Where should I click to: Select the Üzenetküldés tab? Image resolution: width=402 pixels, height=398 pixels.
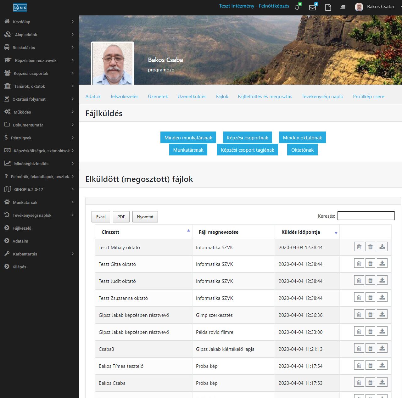click(192, 97)
